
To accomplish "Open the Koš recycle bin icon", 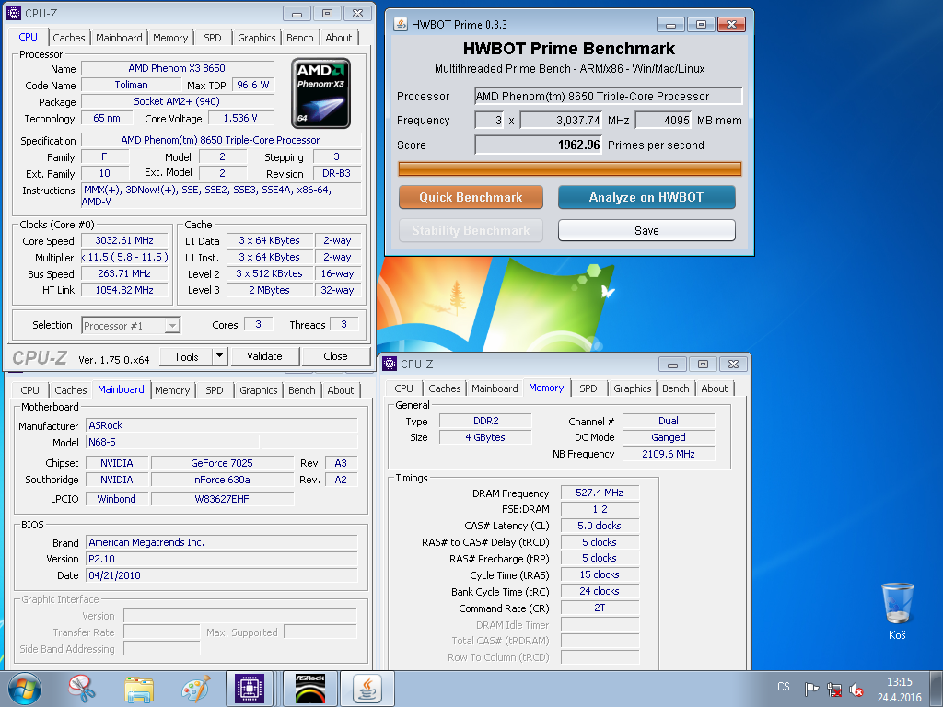I will [x=897, y=611].
